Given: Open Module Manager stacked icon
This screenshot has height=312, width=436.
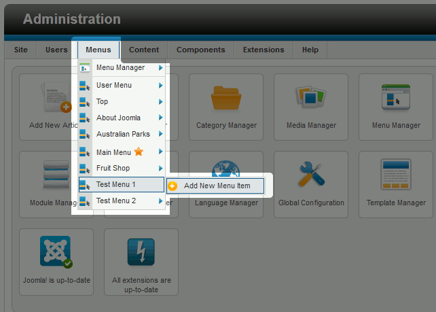Looking at the screenshot, I should click(56, 174).
